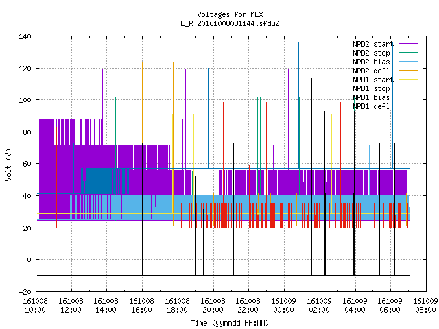439x329 pixels.
Task: Click the 161009 08:00 time tick label
Action: pos(425,306)
